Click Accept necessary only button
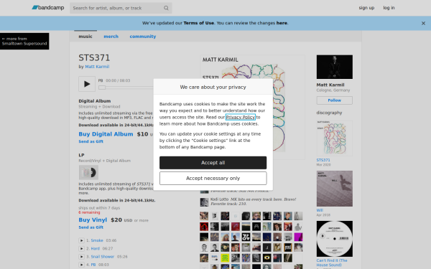Screen dimensions: 431x269 [x=213, y=179]
